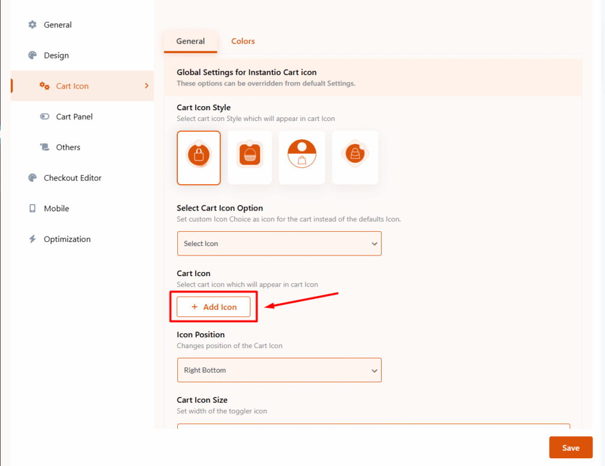Select the square basket icon style
The width and height of the screenshot is (605, 466).
pos(250,157)
